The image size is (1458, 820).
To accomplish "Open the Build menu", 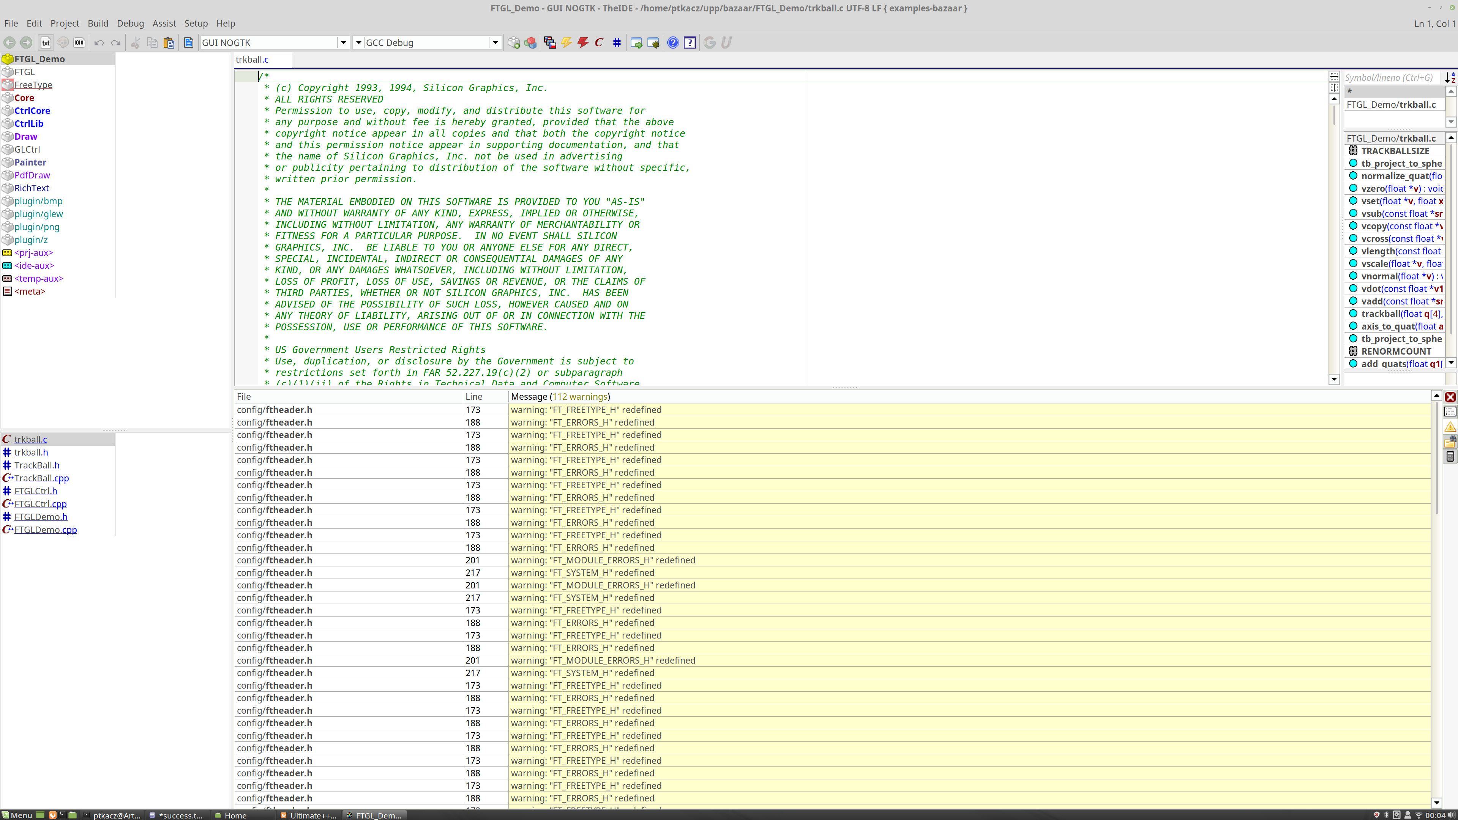I will (97, 23).
